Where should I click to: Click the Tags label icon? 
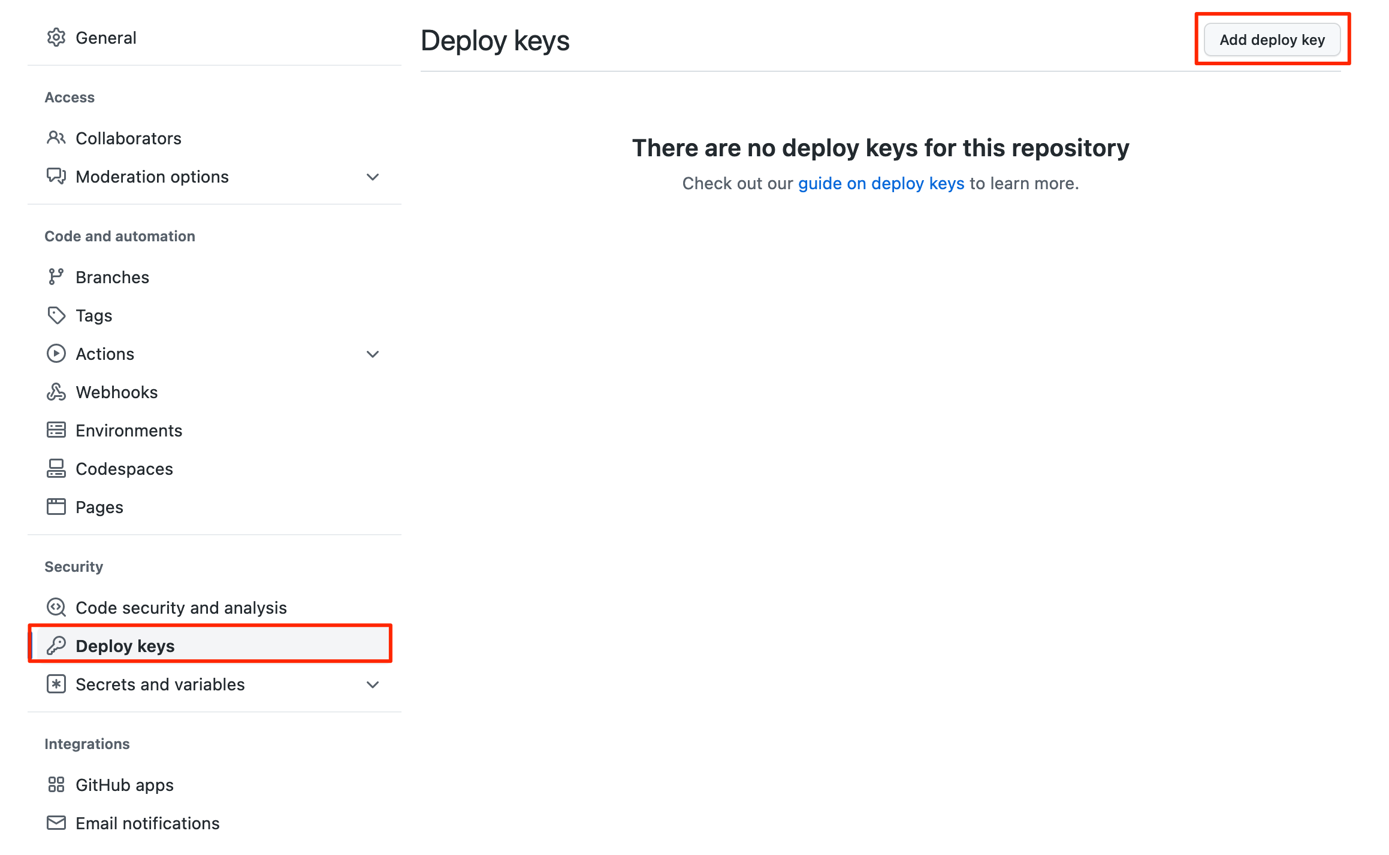(56, 316)
